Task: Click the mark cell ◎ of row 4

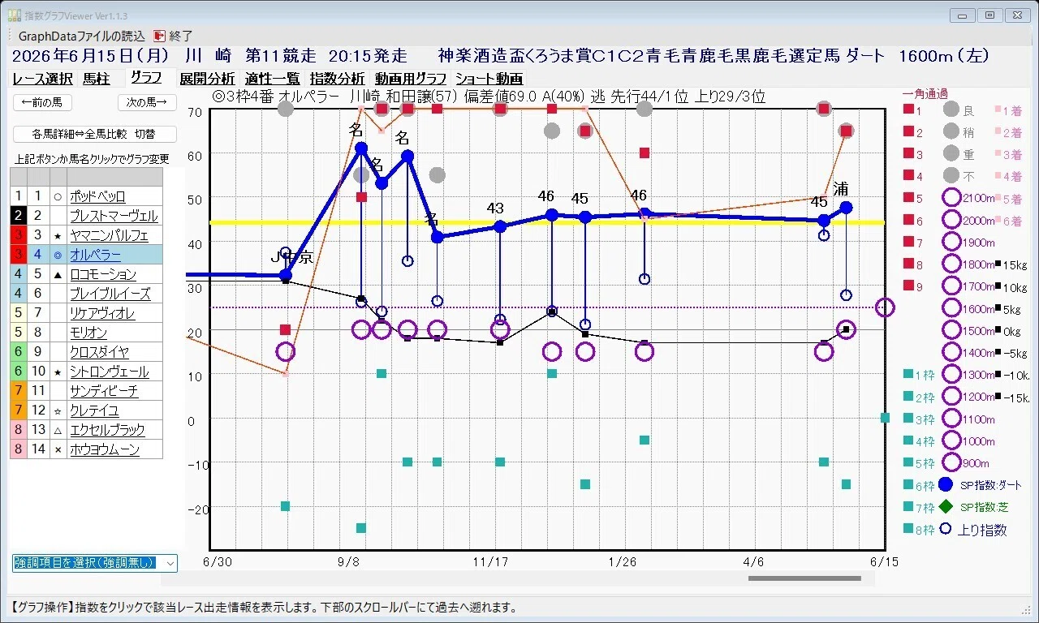Action: [x=58, y=255]
